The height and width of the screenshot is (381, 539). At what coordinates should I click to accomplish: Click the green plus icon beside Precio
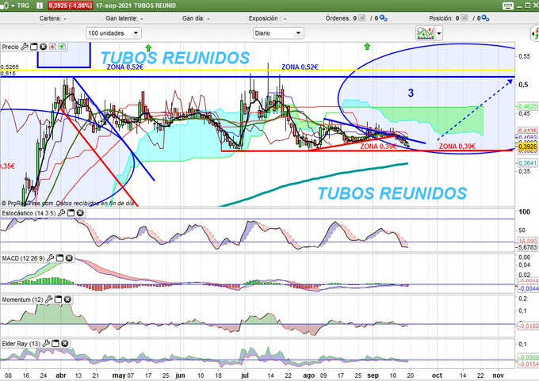[62, 47]
